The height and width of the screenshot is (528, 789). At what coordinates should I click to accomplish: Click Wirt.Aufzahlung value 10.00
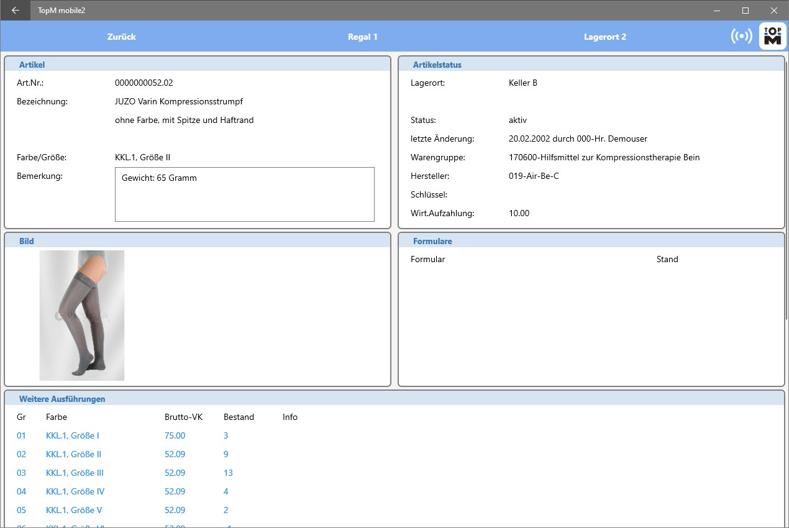519,213
